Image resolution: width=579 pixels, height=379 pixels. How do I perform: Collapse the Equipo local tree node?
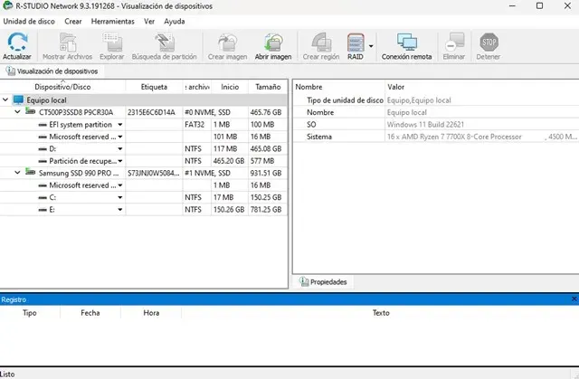(x=5, y=99)
